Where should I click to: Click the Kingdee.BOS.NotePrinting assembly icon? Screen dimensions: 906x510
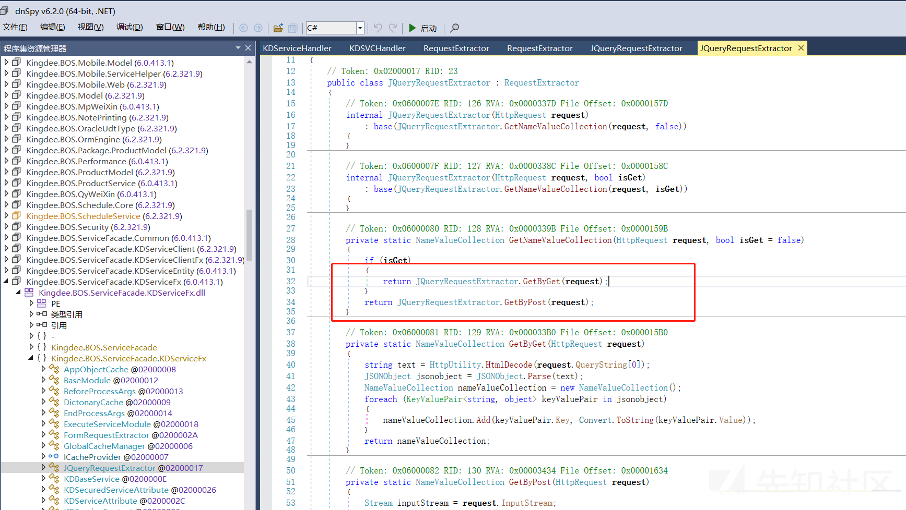point(17,117)
